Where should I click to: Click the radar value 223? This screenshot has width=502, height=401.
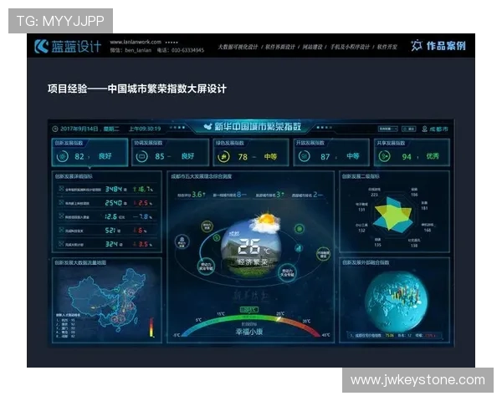click(x=374, y=195)
